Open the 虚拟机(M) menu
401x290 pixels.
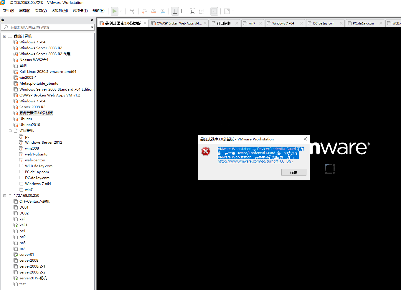pyautogui.click(x=60, y=11)
